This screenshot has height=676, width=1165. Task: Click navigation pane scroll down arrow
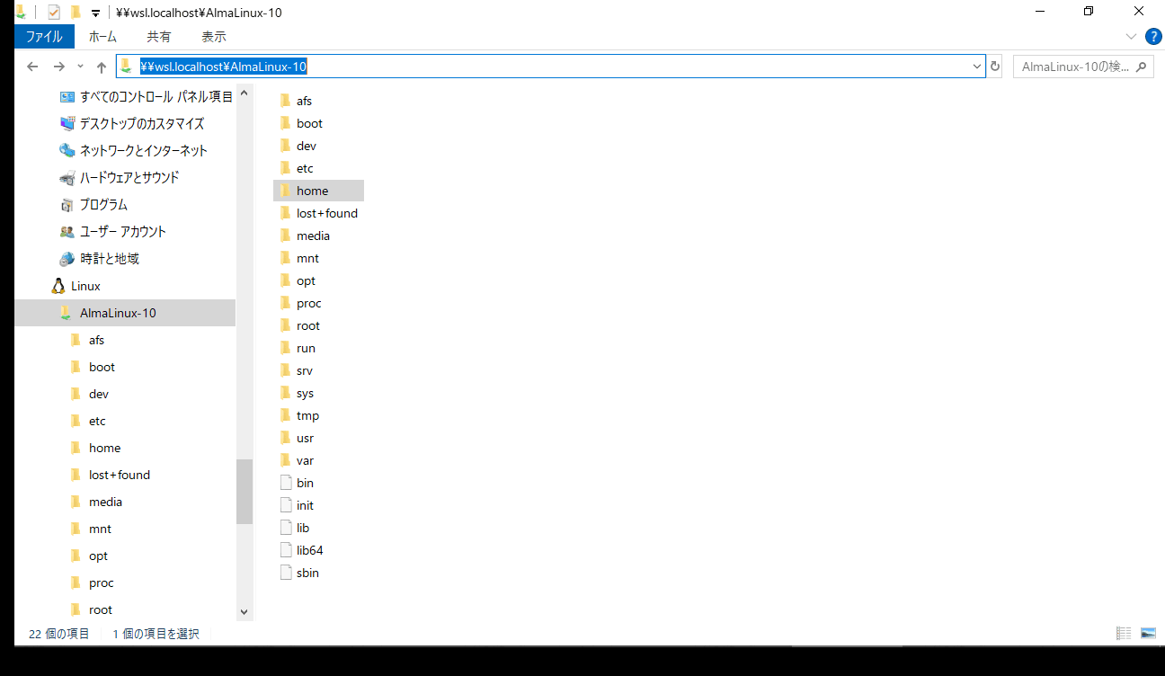(x=245, y=611)
